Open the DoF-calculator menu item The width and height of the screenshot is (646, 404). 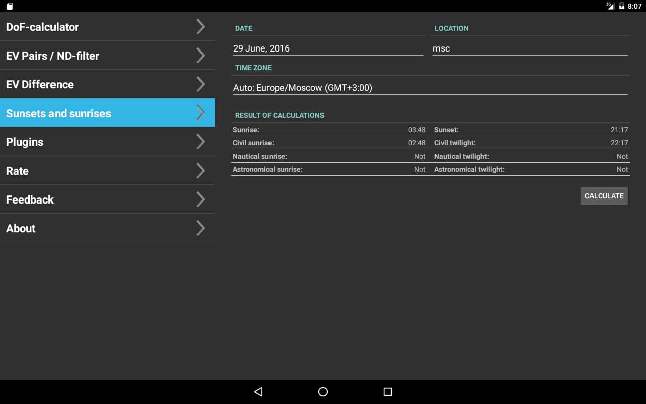pyautogui.click(x=96, y=27)
